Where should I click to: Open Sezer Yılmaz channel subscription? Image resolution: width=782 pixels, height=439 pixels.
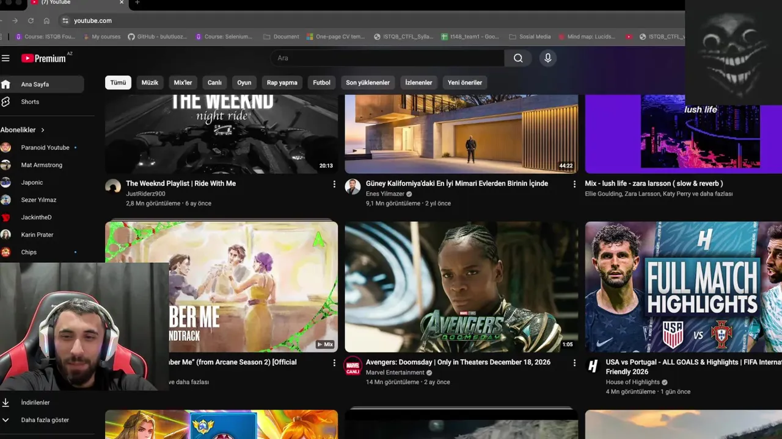point(42,200)
